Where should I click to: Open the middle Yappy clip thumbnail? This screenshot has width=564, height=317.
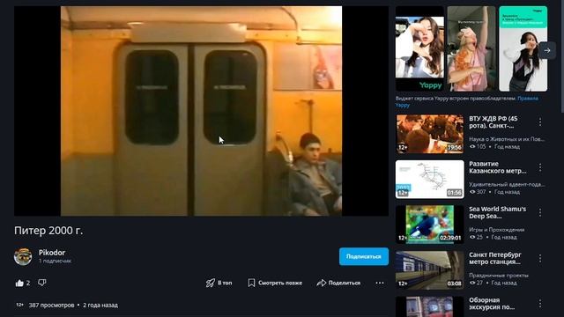[471, 48]
